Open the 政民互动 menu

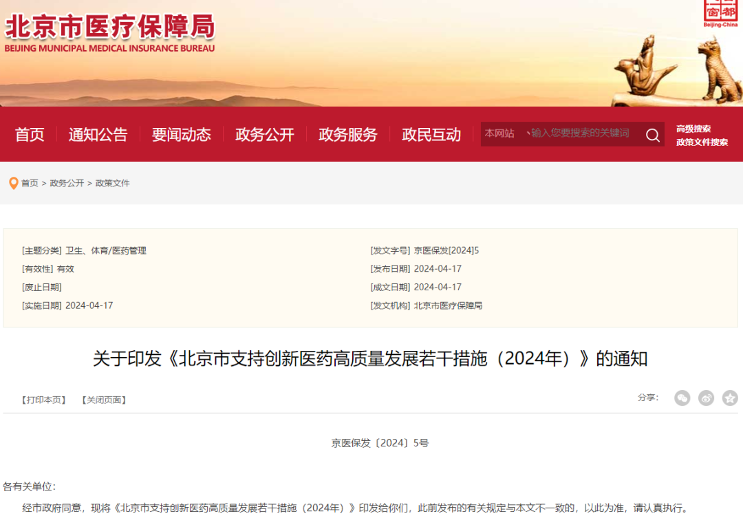pyautogui.click(x=431, y=135)
